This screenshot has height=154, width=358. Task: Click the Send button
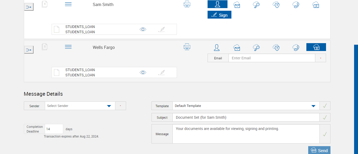319,150
